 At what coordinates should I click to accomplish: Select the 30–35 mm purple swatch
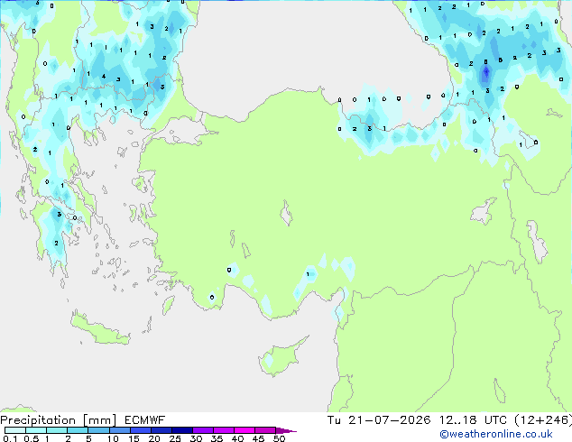tap(202, 430)
